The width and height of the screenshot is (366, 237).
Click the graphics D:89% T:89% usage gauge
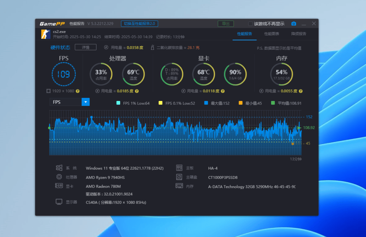(172, 74)
